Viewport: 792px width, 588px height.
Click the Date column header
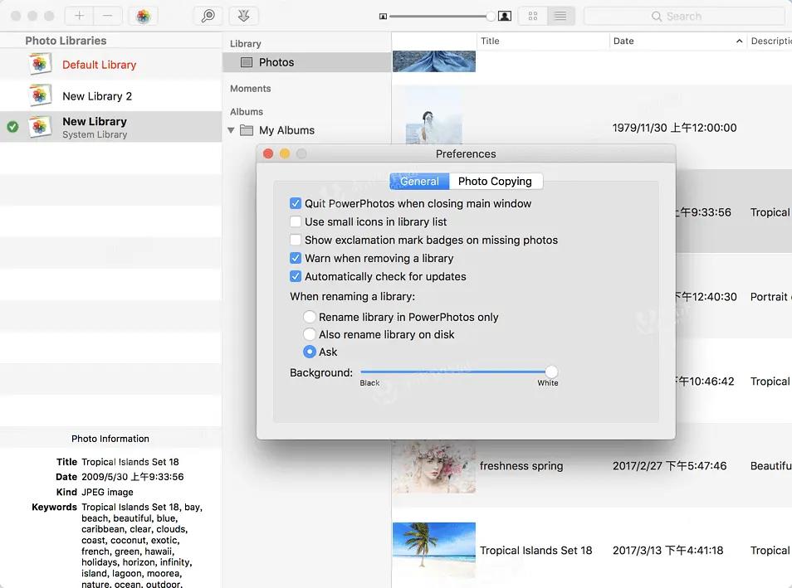677,41
